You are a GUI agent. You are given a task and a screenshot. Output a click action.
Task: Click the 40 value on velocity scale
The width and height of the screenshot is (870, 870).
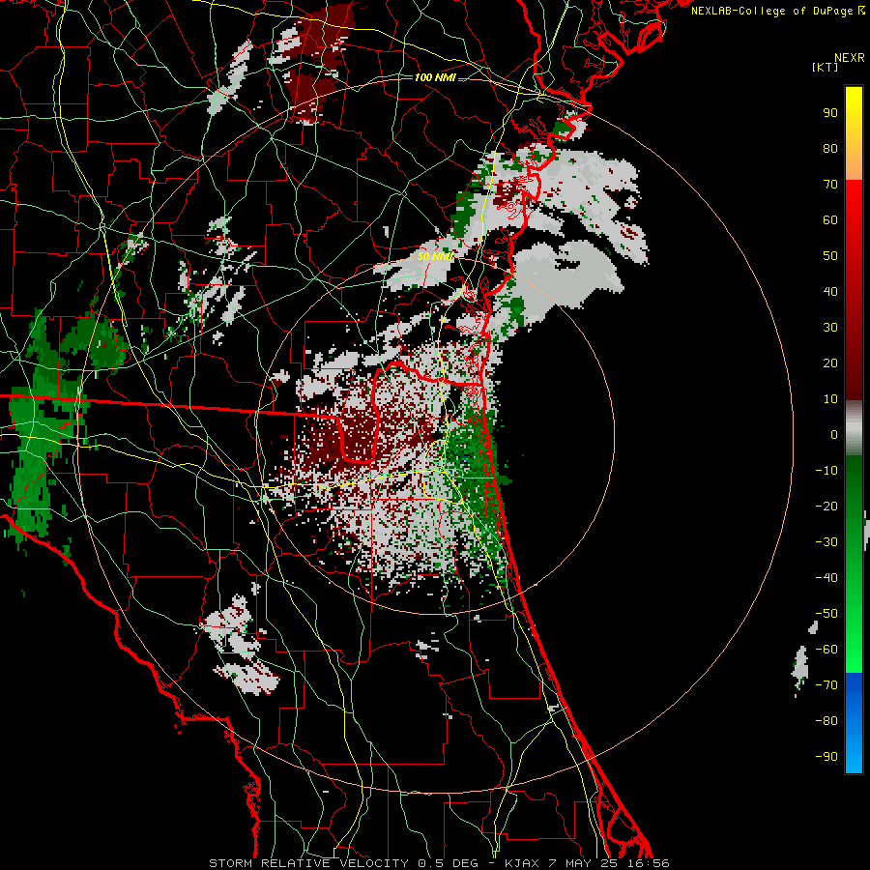pos(830,291)
